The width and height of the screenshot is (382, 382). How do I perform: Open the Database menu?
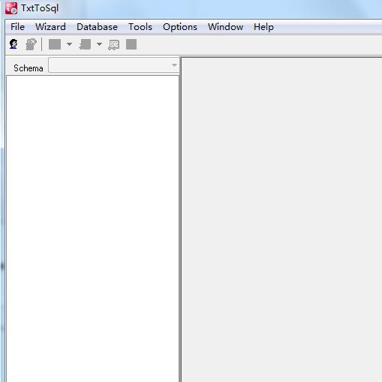[x=97, y=27]
